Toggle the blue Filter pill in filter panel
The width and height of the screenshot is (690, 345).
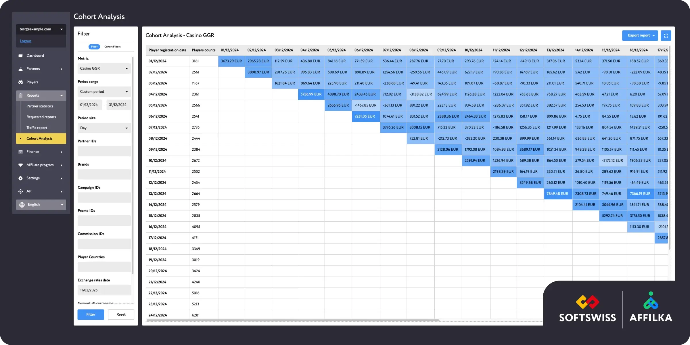coord(94,47)
